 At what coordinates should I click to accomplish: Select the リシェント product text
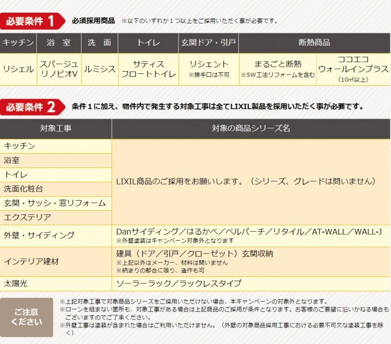coord(209,64)
